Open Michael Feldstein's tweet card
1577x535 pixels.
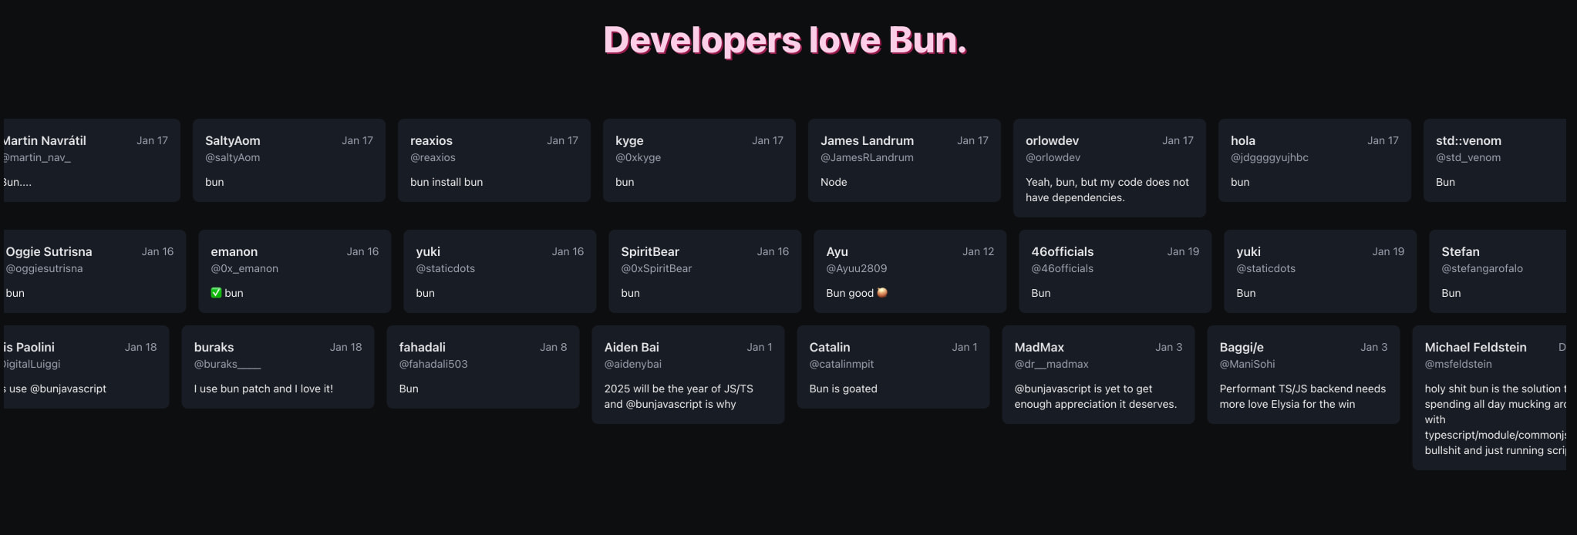[x=1489, y=398]
